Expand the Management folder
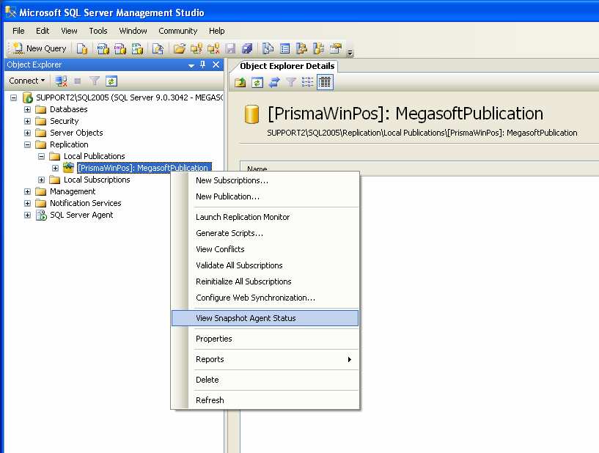This screenshot has height=453, width=599. (x=28, y=192)
